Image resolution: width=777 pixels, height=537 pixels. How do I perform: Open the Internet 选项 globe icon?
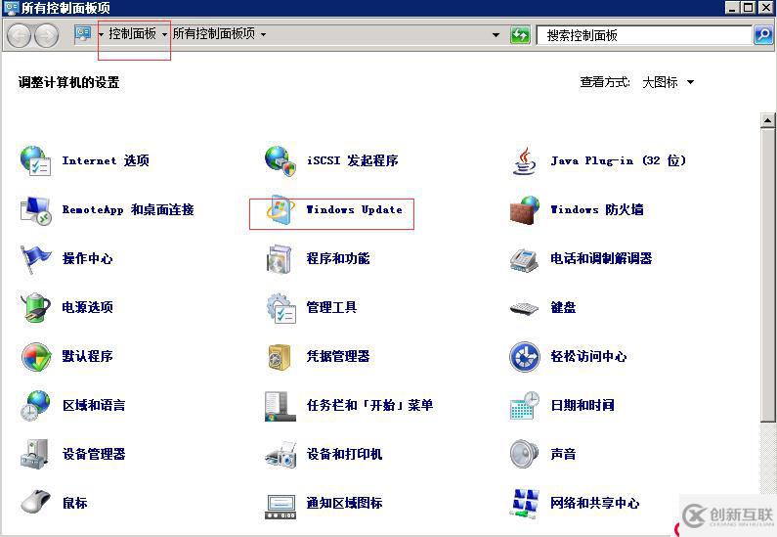click(x=35, y=160)
